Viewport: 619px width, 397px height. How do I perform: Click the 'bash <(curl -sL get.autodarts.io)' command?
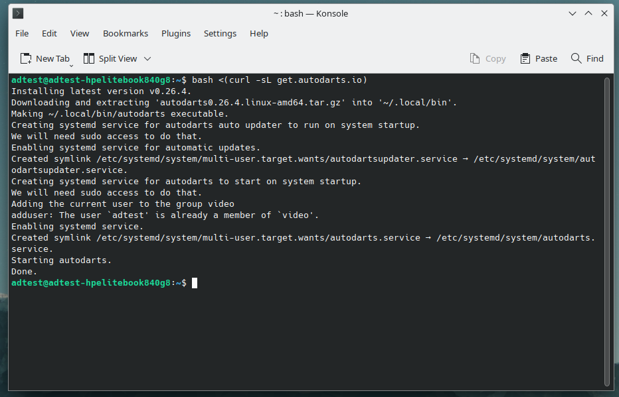280,80
